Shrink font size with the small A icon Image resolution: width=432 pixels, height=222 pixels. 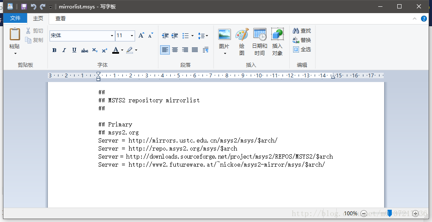(x=150, y=36)
